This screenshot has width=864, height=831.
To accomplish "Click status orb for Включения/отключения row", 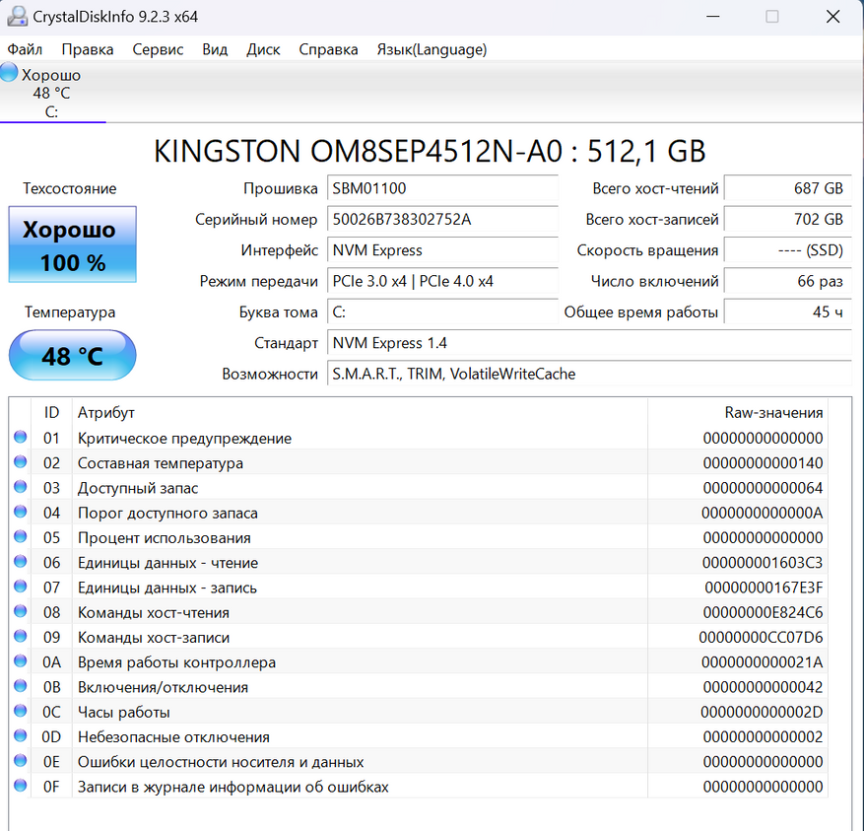I will pyautogui.click(x=21, y=685).
